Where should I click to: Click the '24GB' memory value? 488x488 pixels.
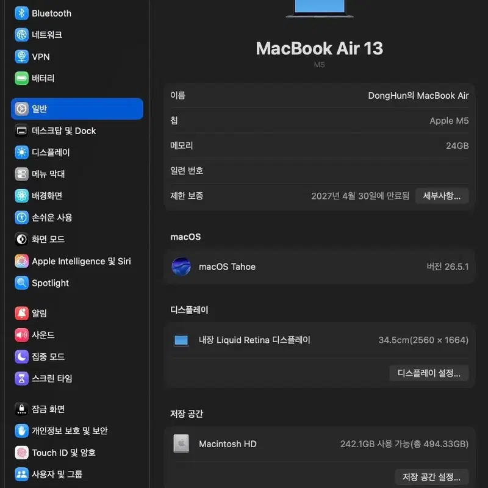pos(457,146)
